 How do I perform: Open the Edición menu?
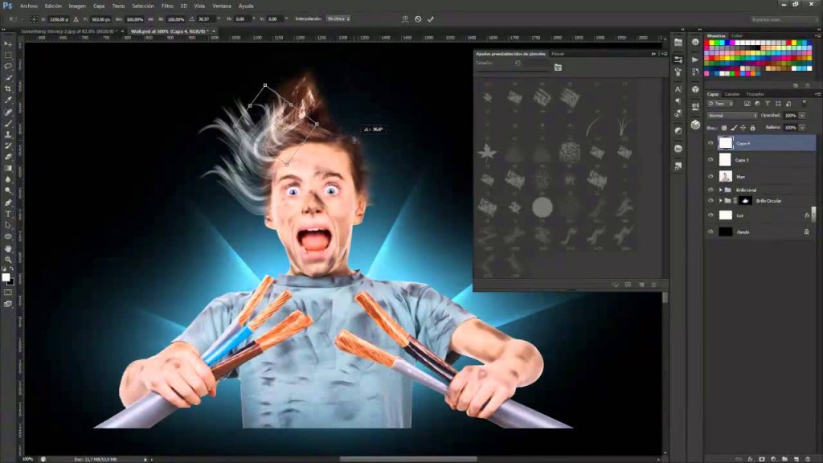click(53, 6)
